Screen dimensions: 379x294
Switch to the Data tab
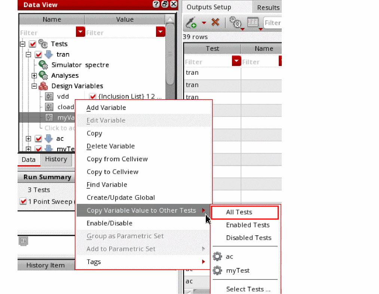(x=29, y=160)
